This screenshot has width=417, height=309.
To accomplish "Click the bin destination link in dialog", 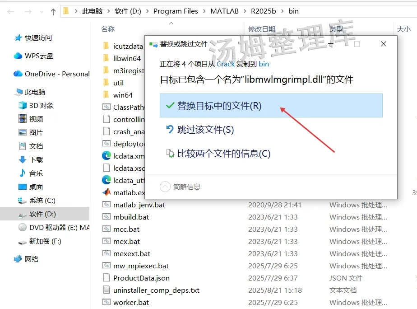I will 264,64.
